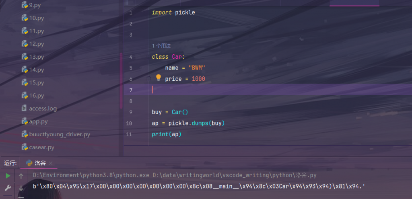This screenshot has width=412, height=199.
Task: Rerun the script with the green play icon
Action: (x=8, y=176)
